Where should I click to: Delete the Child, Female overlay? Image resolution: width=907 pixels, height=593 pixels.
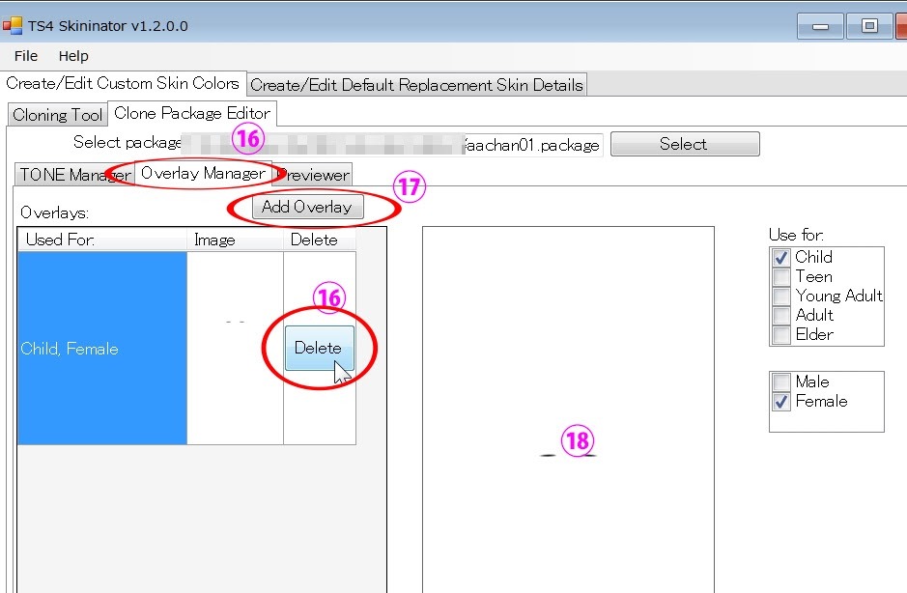(x=319, y=349)
